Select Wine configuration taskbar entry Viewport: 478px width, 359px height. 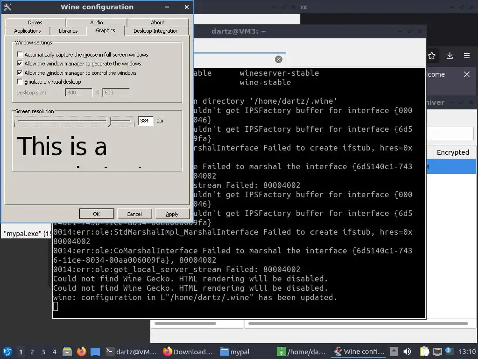359,352
